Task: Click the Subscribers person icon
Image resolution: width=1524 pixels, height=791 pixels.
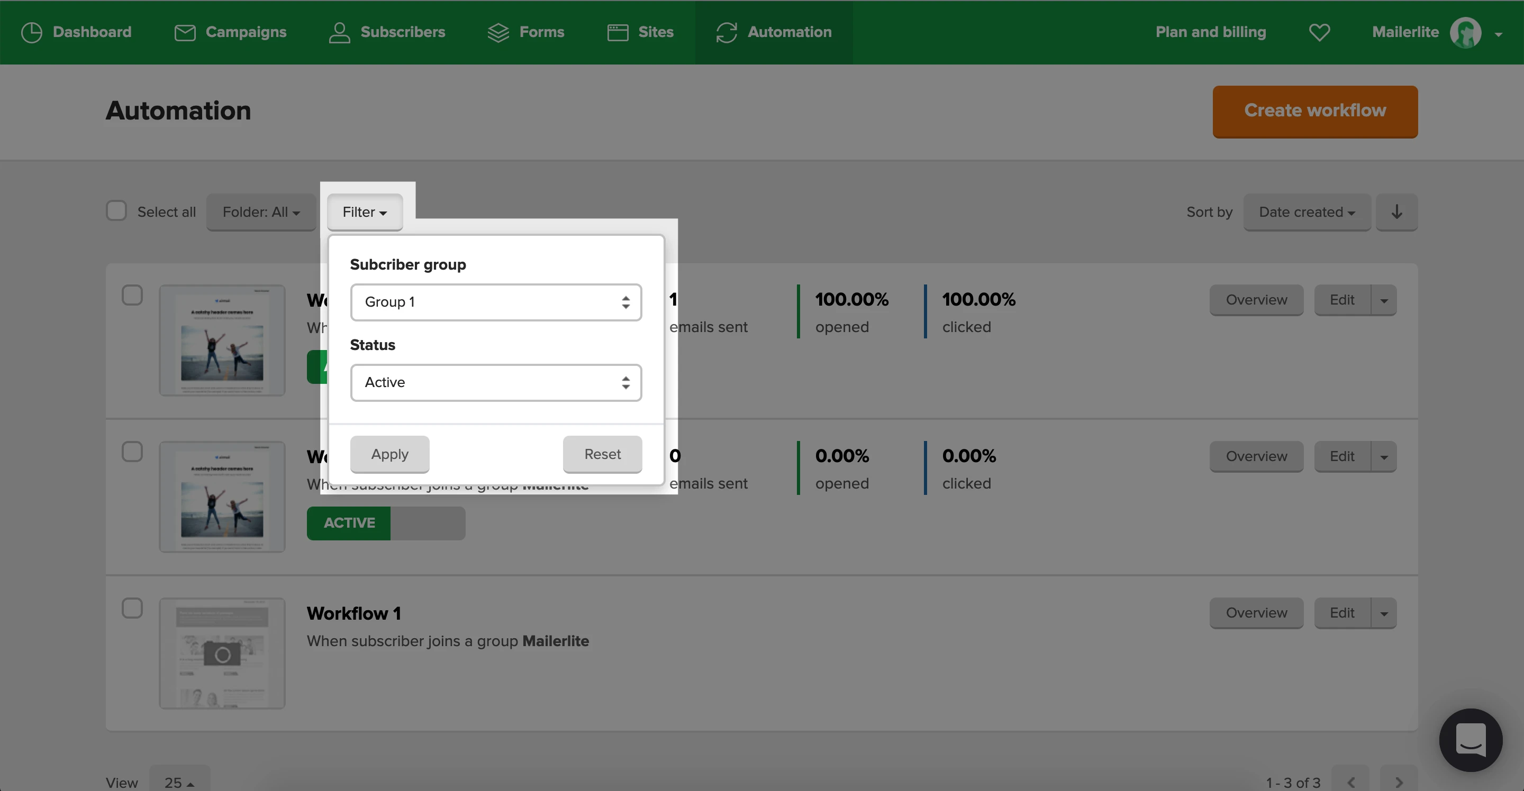Action: (339, 32)
